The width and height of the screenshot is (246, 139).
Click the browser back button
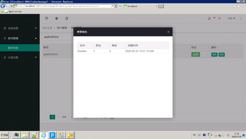(3, 6)
